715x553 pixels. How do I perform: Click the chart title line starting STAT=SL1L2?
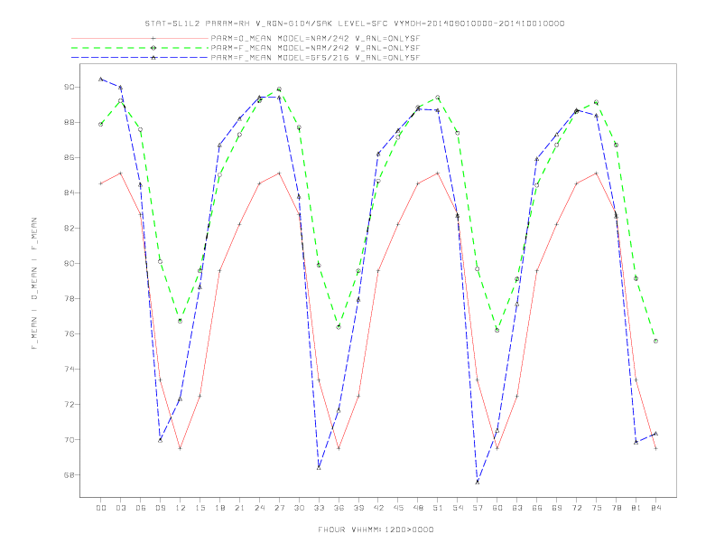click(355, 23)
